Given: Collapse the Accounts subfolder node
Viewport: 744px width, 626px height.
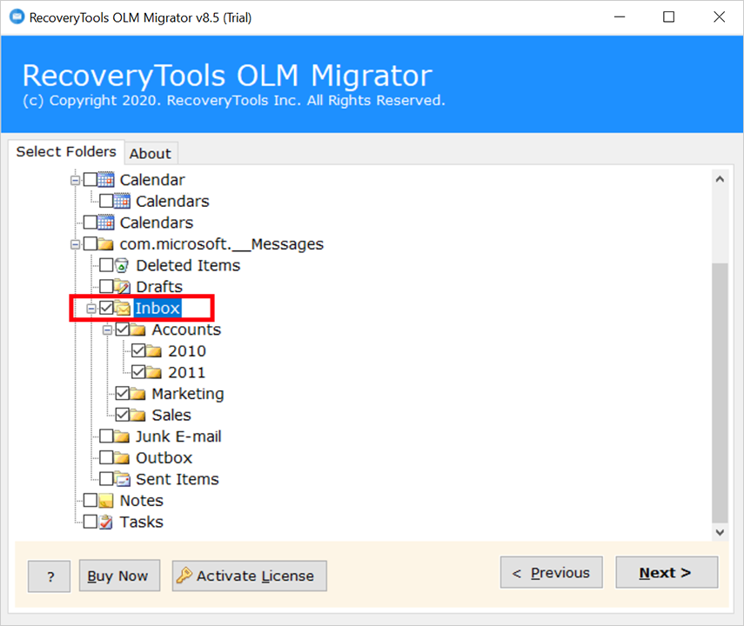Looking at the screenshot, I should (x=107, y=330).
